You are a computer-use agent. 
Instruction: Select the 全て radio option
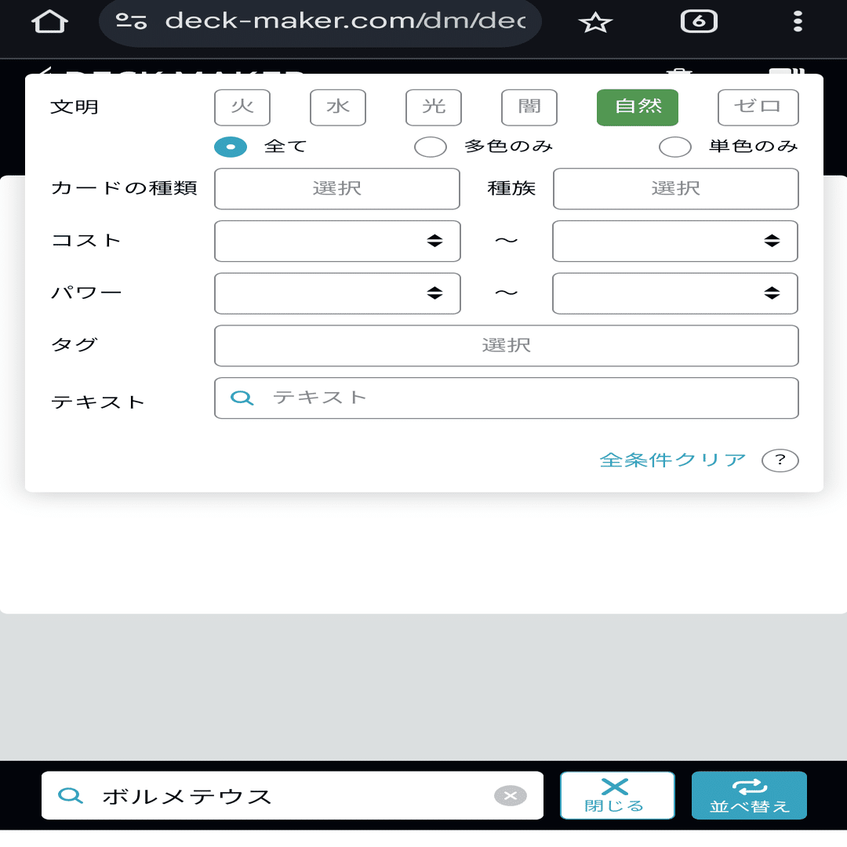[x=230, y=146]
